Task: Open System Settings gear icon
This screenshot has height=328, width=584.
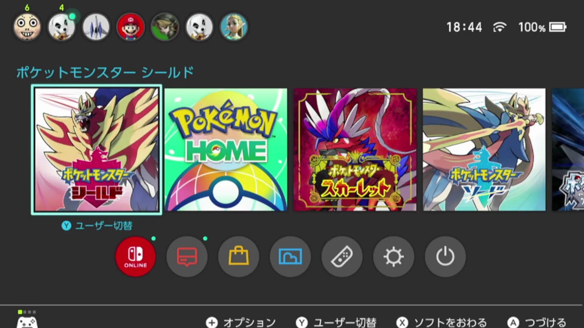Action: coord(393,256)
